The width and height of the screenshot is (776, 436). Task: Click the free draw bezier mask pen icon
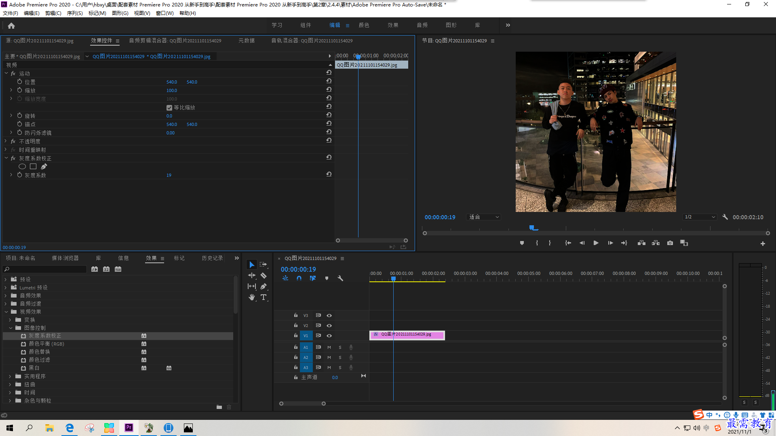coord(44,166)
